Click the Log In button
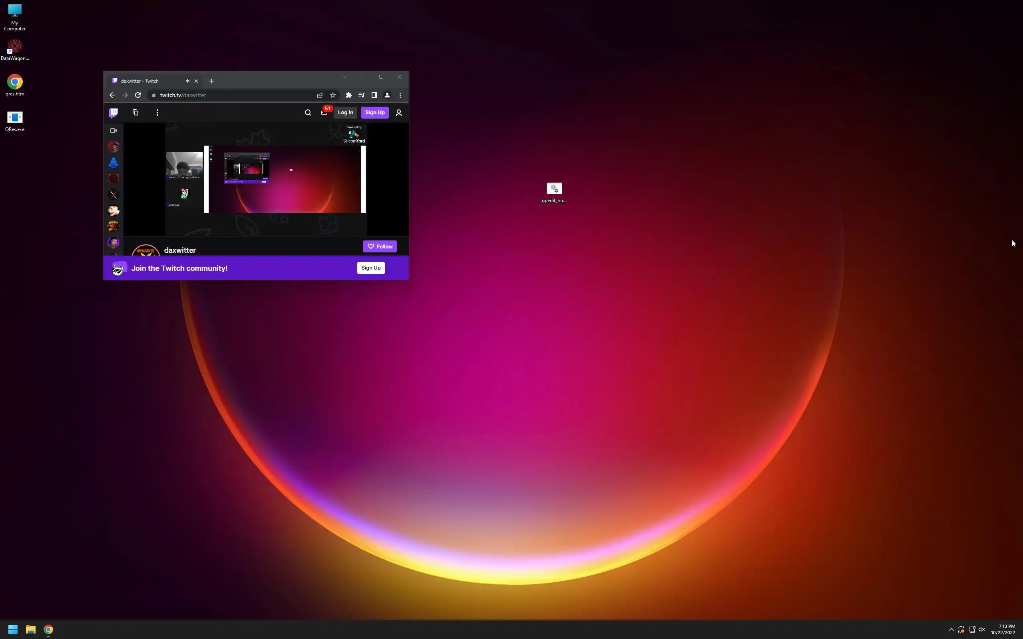The image size is (1023, 639). (x=345, y=112)
